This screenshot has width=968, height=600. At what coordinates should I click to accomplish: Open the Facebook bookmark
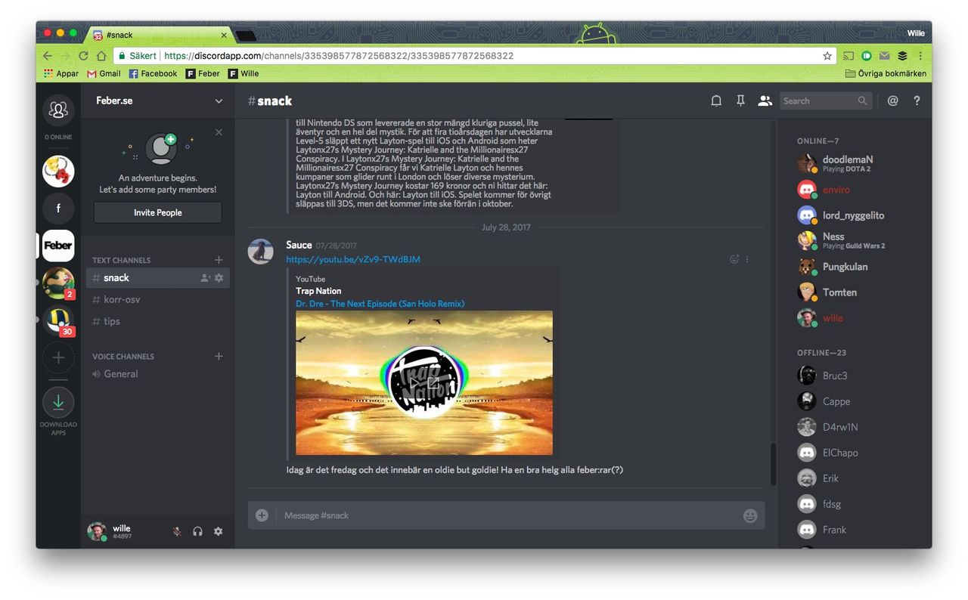click(153, 73)
